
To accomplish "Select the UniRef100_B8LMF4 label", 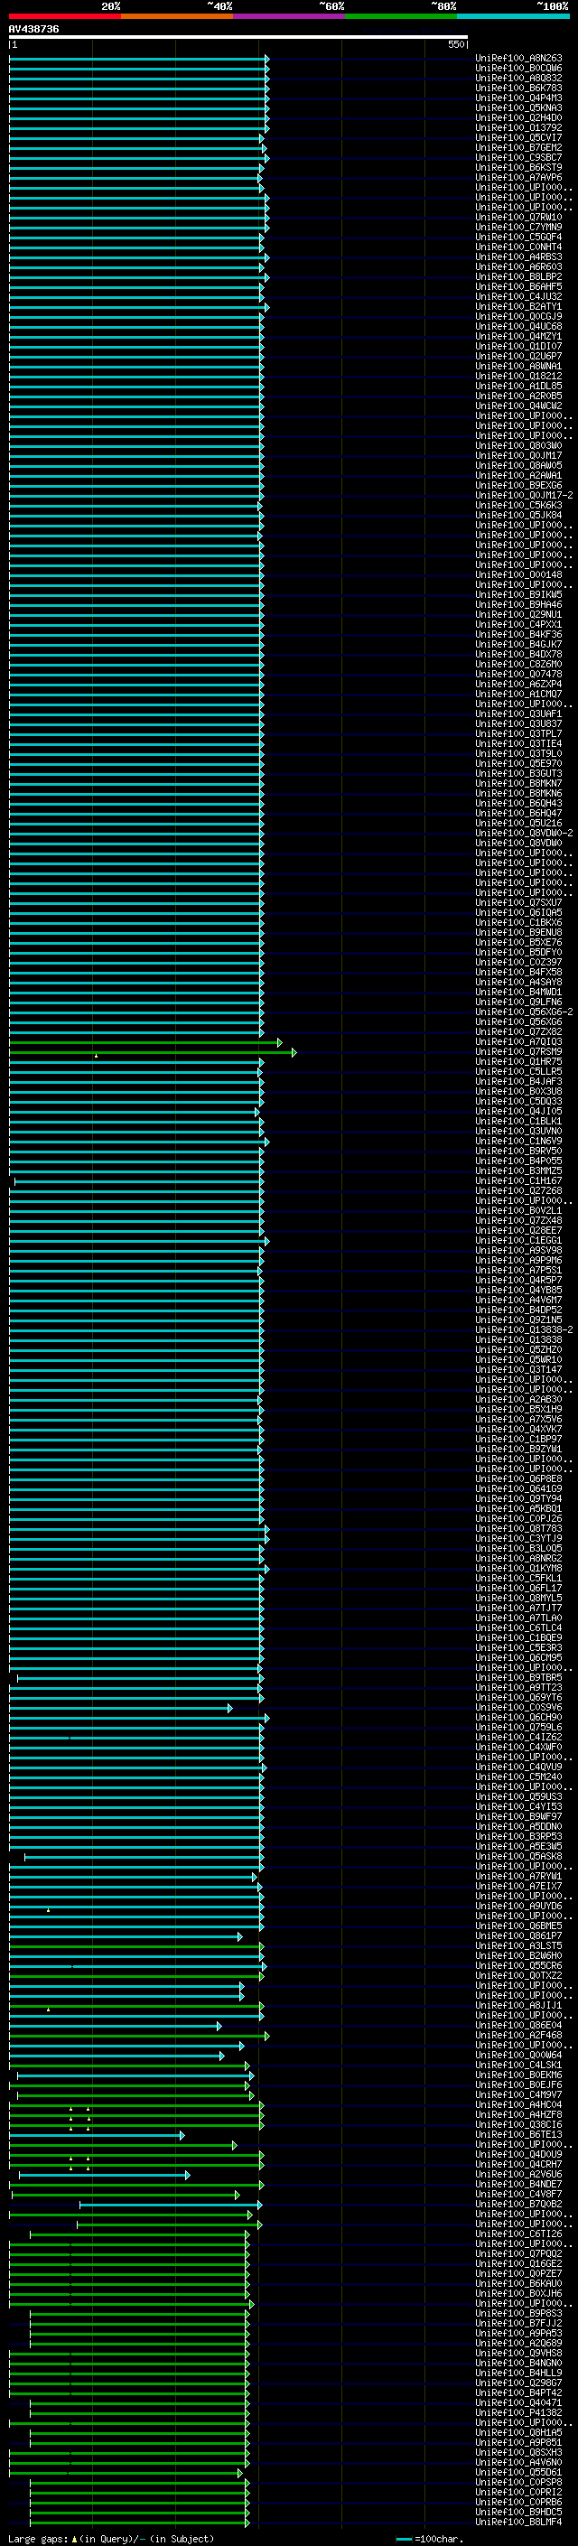I will click(x=518, y=2523).
